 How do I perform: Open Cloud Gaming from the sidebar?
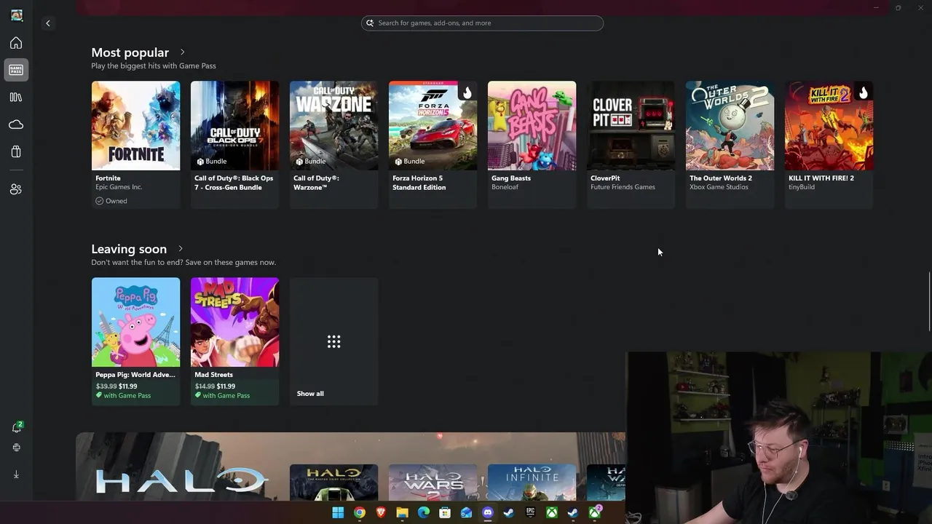16,124
